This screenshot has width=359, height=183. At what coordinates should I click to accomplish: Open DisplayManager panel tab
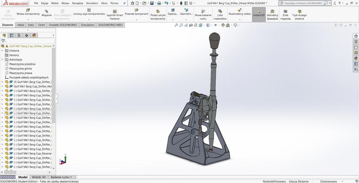point(34,35)
